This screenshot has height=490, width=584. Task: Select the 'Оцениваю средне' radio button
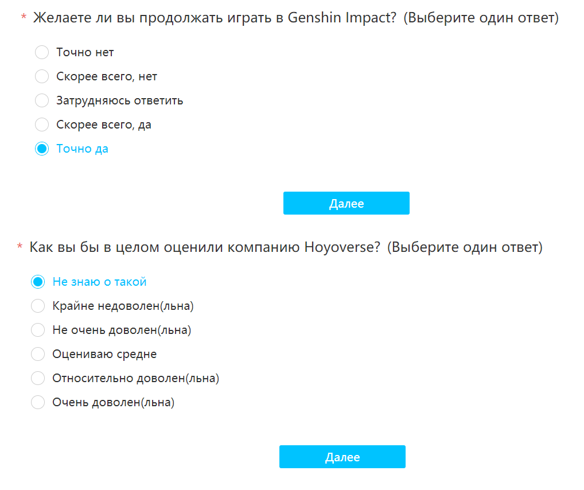point(38,354)
